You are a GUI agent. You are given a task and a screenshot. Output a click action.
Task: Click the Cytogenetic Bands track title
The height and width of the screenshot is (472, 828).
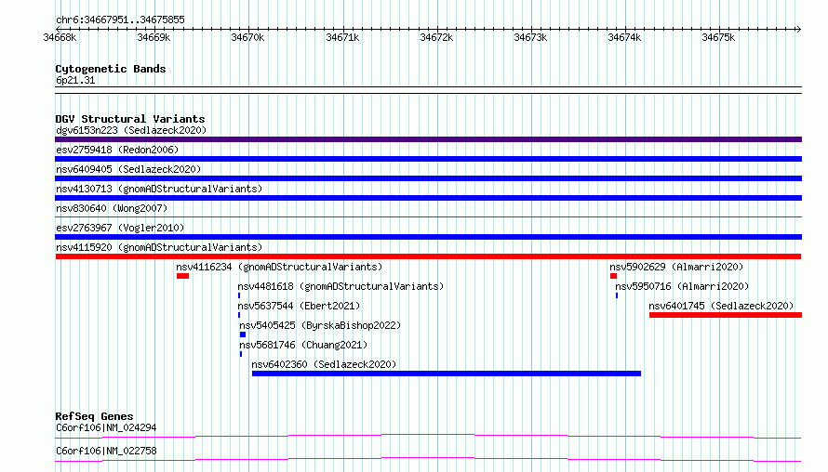click(x=111, y=69)
